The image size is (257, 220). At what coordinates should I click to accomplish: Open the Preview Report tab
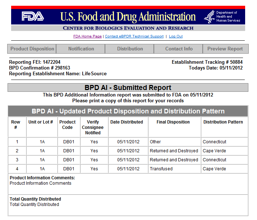[x=225, y=49]
